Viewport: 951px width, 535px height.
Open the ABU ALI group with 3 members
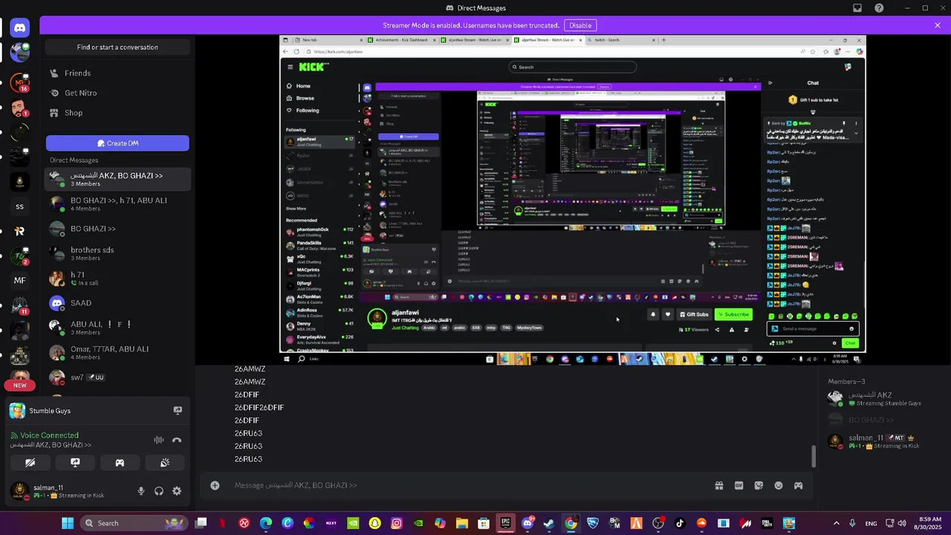117,328
